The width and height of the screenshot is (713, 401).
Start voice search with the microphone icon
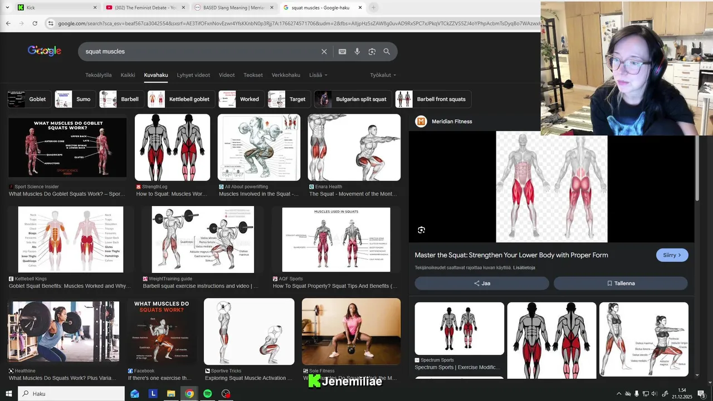[357, 51]
